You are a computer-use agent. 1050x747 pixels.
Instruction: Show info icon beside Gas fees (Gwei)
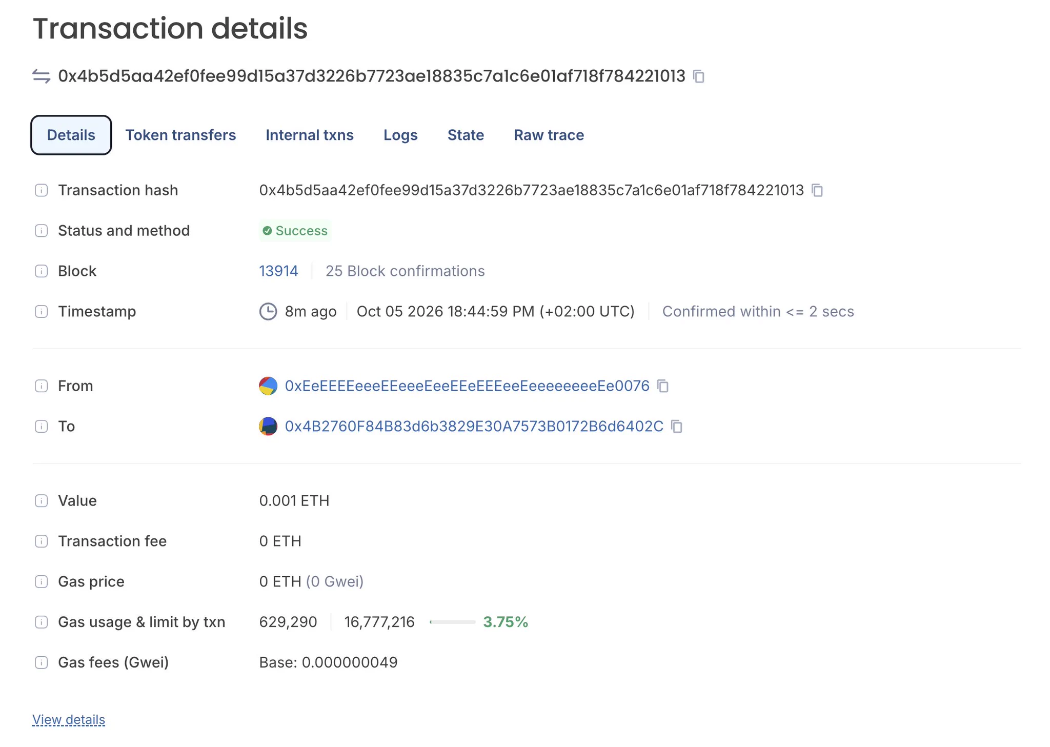(42, 662)
